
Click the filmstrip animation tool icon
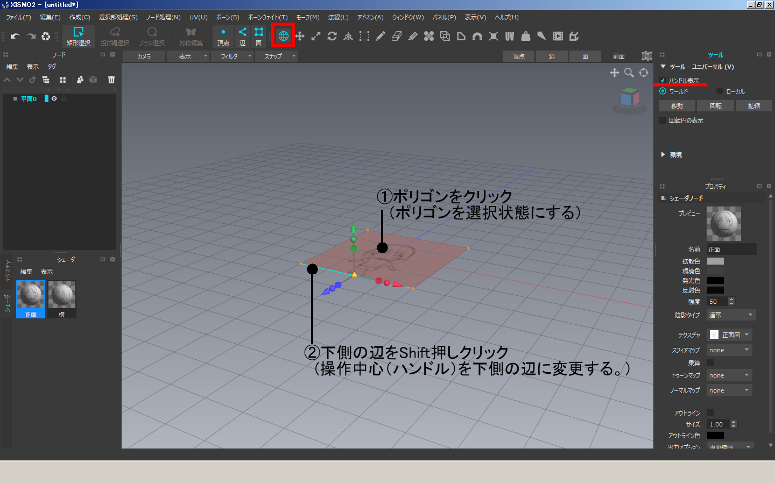point(558,36)
